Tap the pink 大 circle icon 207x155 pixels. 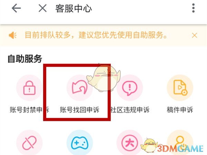pos(130,143)
